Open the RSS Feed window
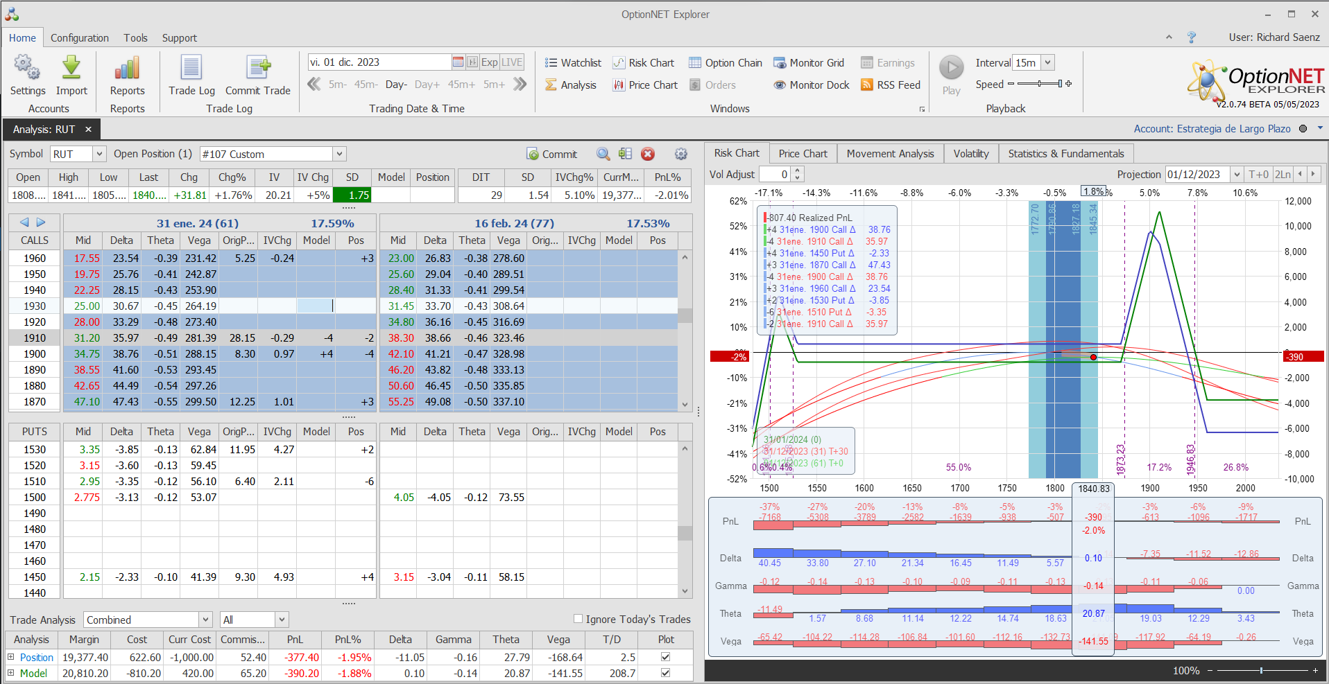Viewport: 1329px width, 684px height. tap(891, 85)
